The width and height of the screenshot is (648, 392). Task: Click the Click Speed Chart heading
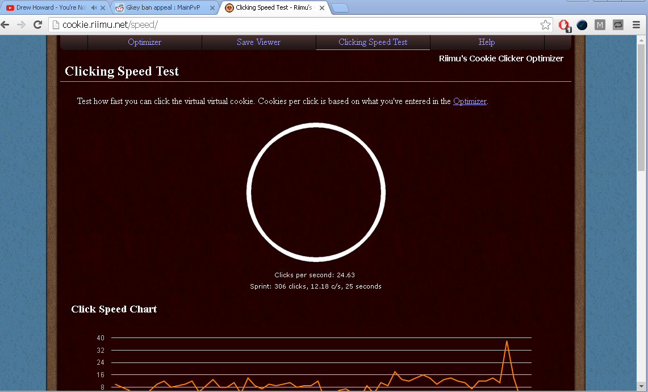(114, 309)
